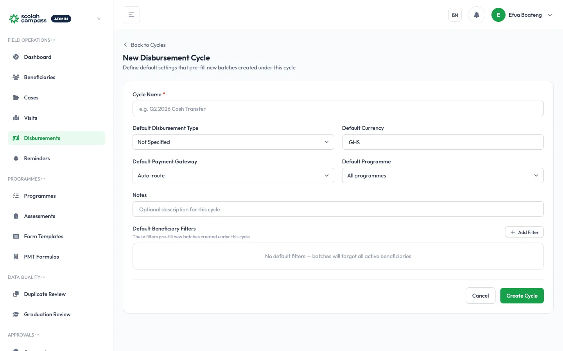Image resolution: width=563 pixels, height=351 pixels.
Task: Click the Scolah Compass logo
Action: pyautogui.click(x=28, y=19)
